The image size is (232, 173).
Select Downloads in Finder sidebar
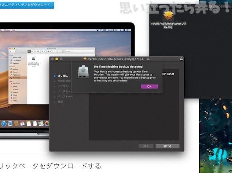click(x=18, y=78)
